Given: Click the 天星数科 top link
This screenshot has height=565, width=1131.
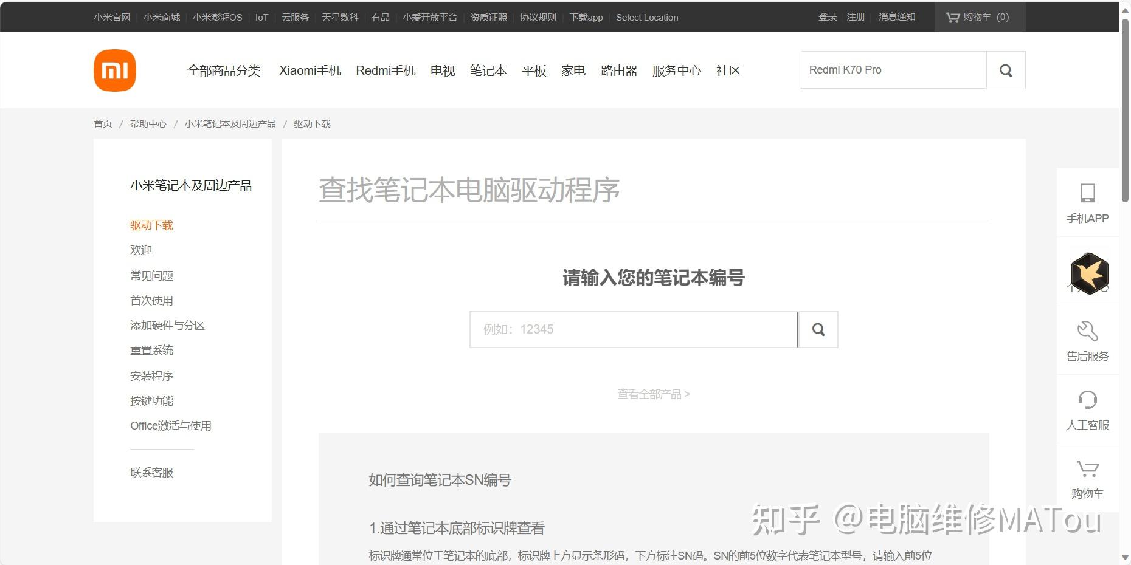Looking at the screenshot, I should 340,17.
